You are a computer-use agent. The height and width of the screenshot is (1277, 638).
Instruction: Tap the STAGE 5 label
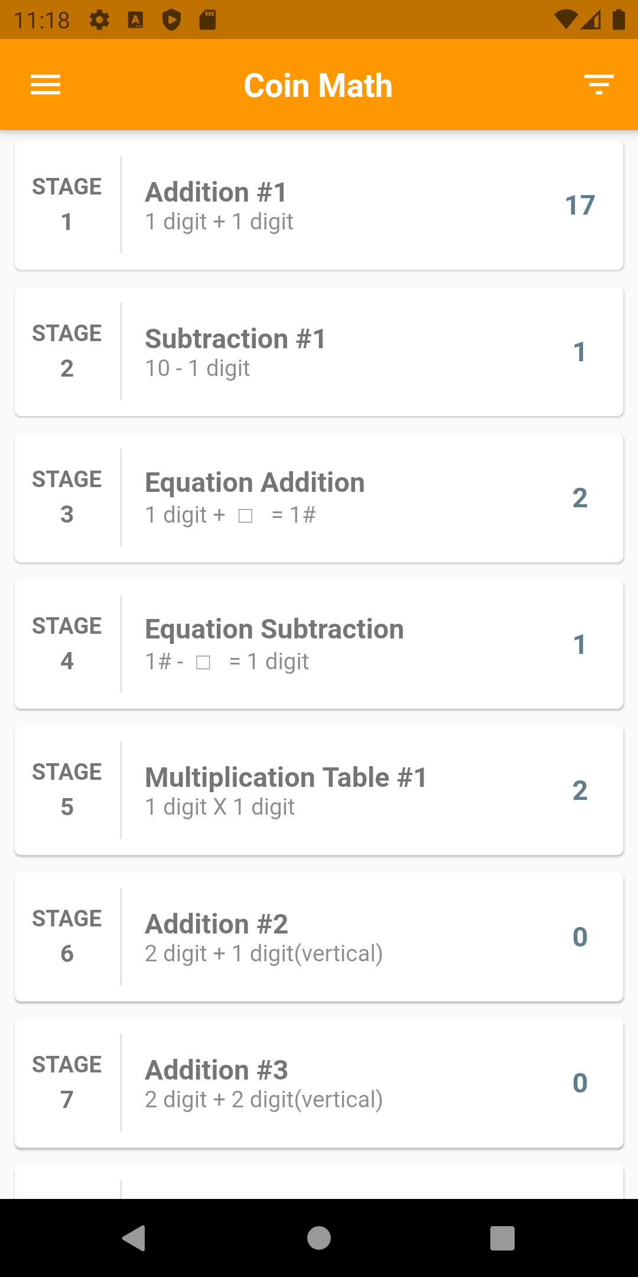(67, 789)
